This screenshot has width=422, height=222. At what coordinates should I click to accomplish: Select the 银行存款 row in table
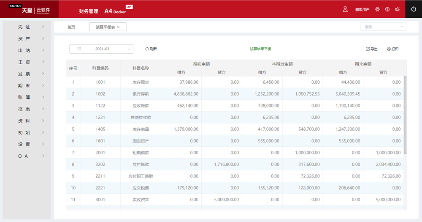(x=141, y=94)
